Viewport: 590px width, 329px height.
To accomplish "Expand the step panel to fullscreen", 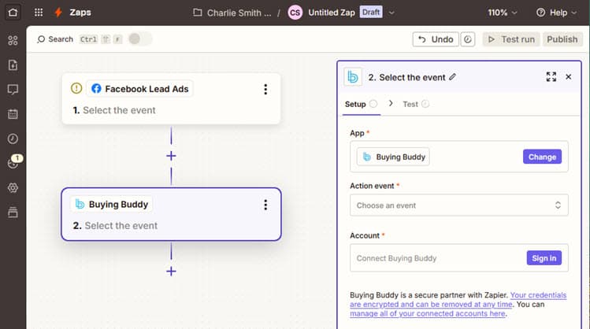I will pyautogui.click(x=551, y=76).
